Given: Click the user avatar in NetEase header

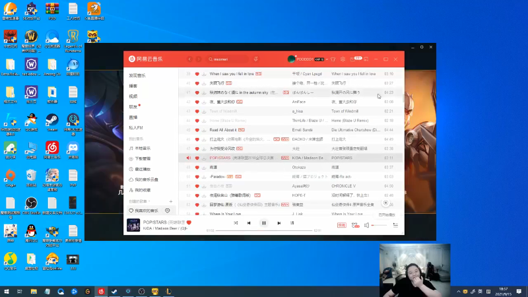Looking at the screenshot, I should (291, 59).
